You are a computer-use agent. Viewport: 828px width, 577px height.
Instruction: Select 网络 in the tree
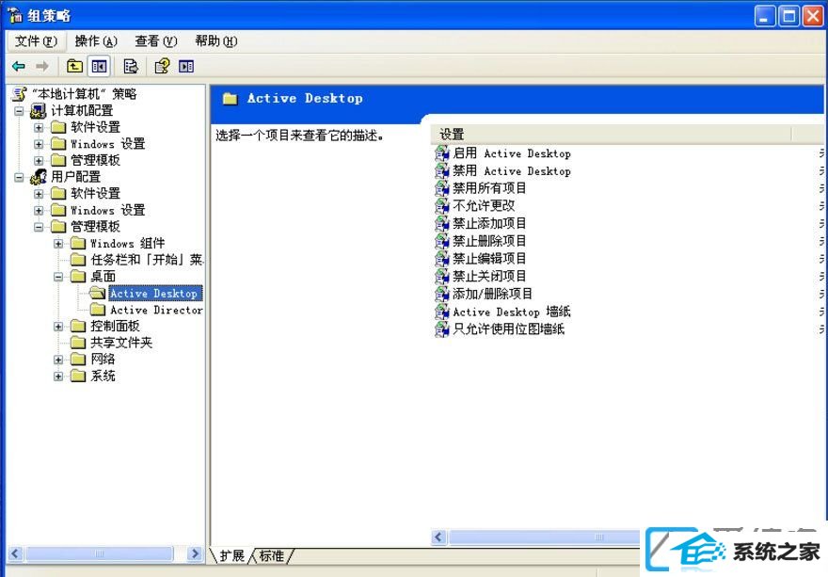coord(103,360)
